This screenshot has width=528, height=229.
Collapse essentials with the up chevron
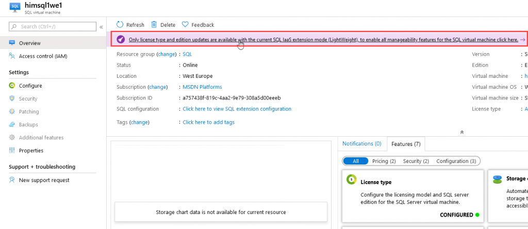[462, 133]
